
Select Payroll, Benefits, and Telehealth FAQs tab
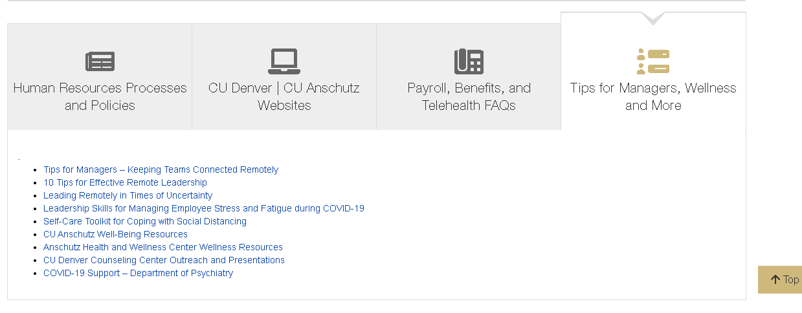coord(469,77)
